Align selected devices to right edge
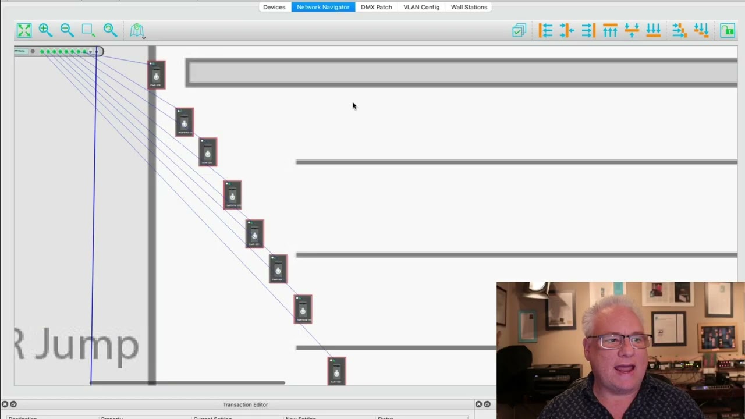The height and width of the screenshot is (419, 745). coord(588,30)
